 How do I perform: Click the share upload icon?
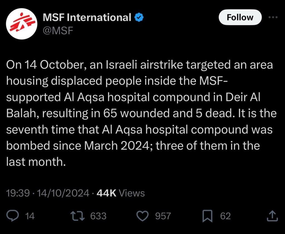tap(272, 216)
